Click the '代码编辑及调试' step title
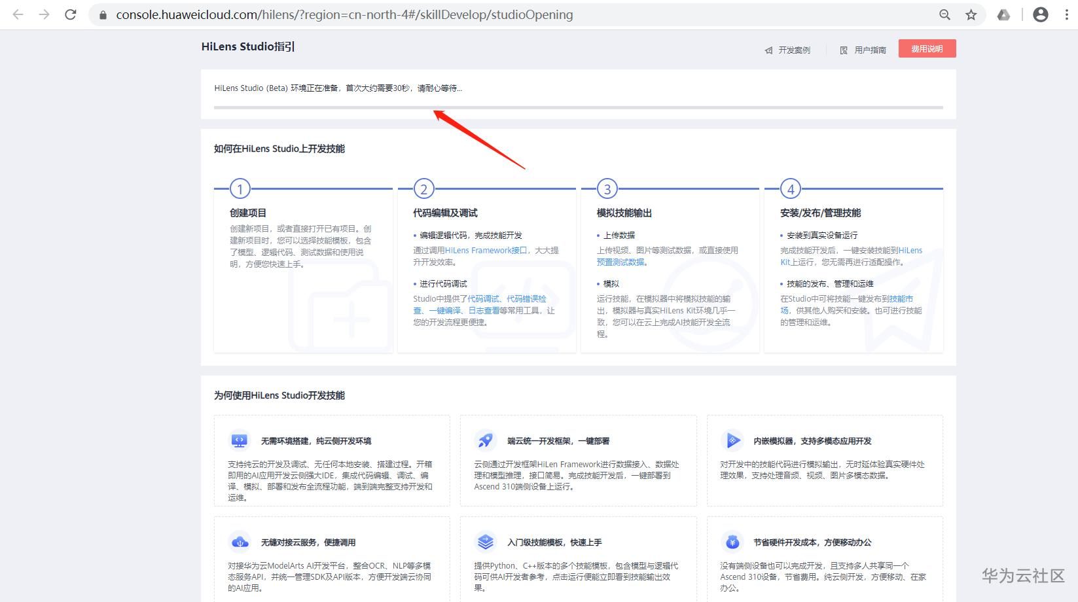The height and width of the screenshot is (602, 1078). (x=445, y=213)
